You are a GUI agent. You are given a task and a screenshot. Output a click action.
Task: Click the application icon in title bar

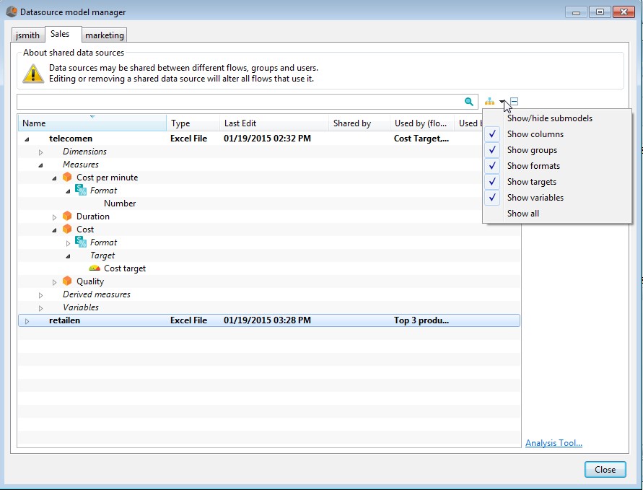[x=12, y=12]
